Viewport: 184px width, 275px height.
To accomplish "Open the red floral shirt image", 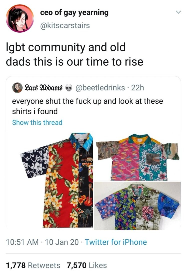I will click(x=49, y=180).
